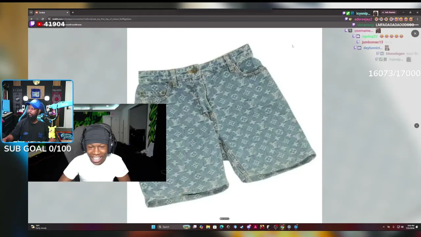Click the LMFAOAOAOAOOOOOO chat message

(x=395, y=25)
